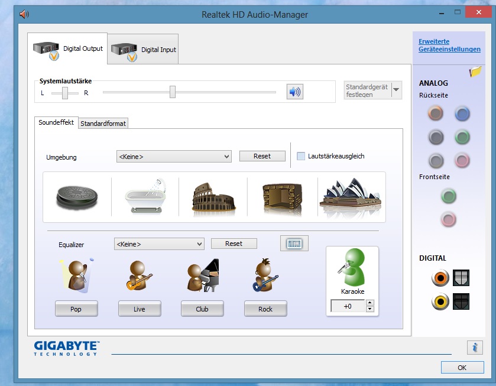The height and width of the screenshot is (386, 496).
Task: Open the graphic equalizer panel button
Action: point(294,244)
